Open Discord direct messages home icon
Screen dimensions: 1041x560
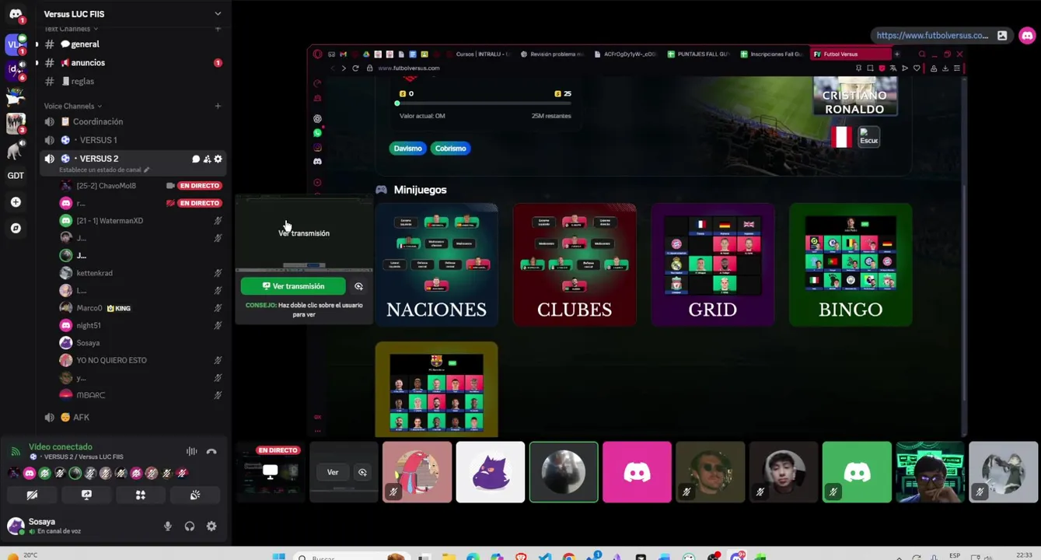(16, 14)
